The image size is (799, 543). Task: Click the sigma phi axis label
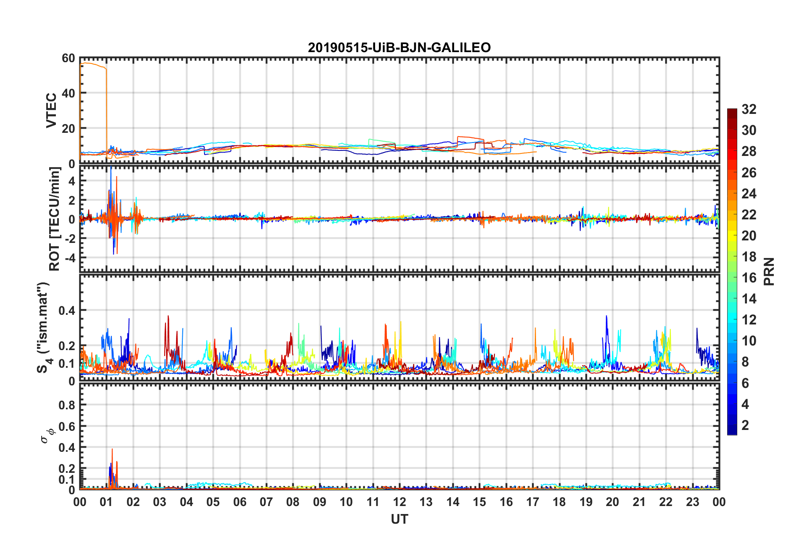(47, 436)
